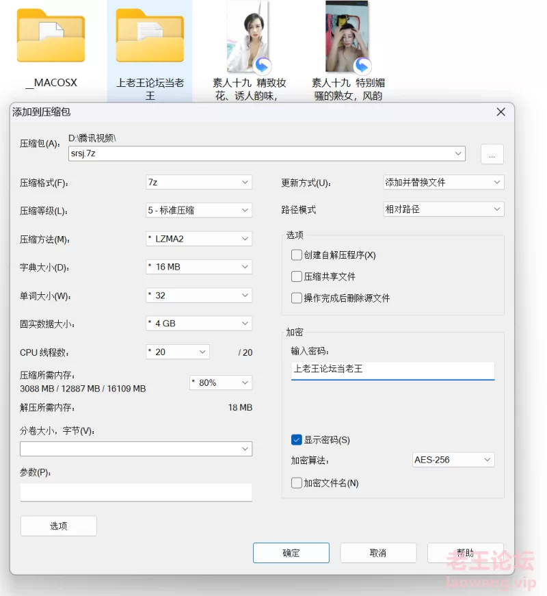The width and height of the screenshot is (547, 596).
Task: Click the browse button next to archive name
Action: pos(492,154)
